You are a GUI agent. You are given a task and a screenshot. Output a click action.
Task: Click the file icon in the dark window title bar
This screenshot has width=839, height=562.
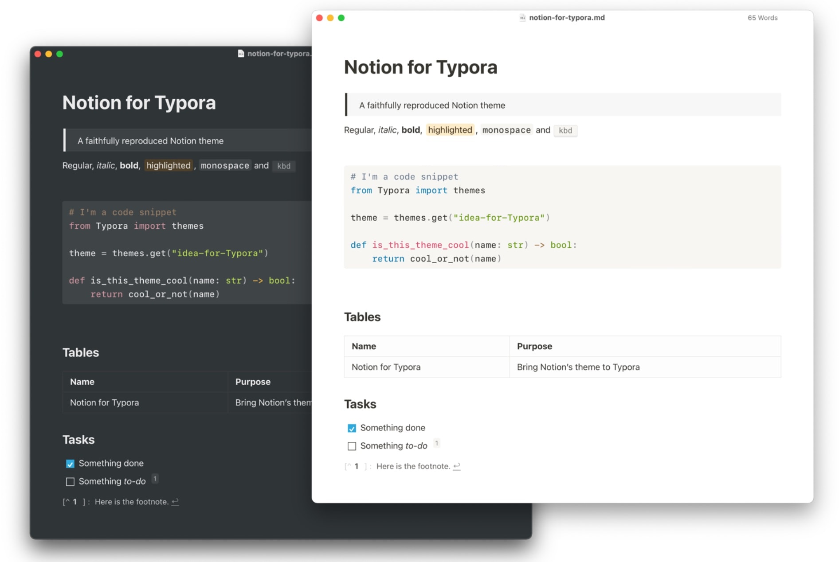point(241,54)
